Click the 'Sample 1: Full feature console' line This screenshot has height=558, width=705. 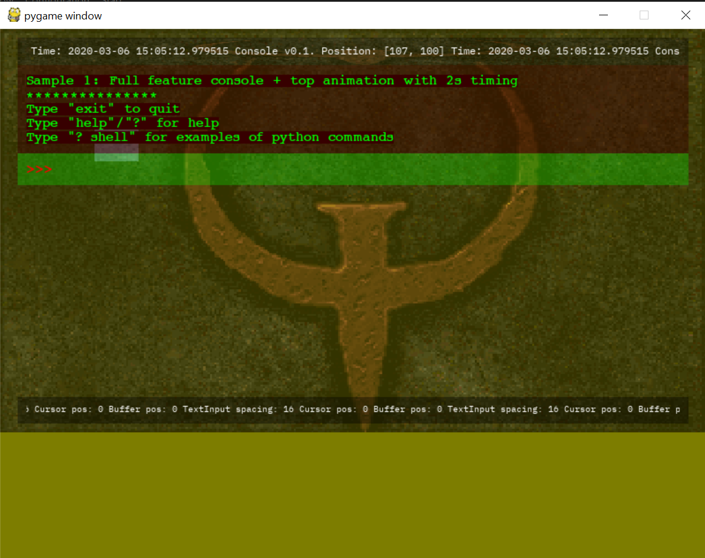click(x=272, y=81)
